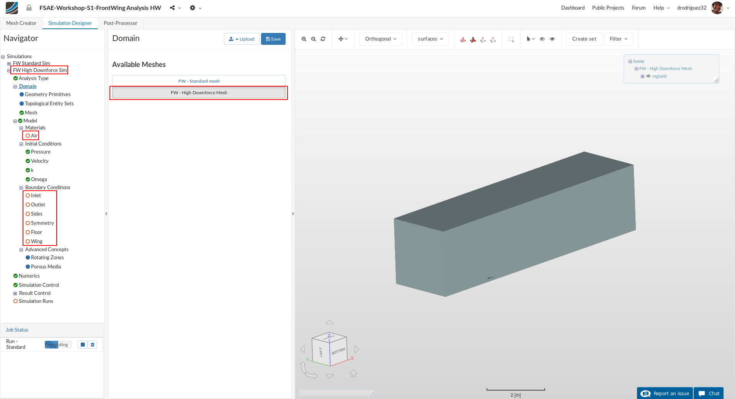Expand the Result Control tree node
Screen dimensions: 735x399
coord(15,293)
